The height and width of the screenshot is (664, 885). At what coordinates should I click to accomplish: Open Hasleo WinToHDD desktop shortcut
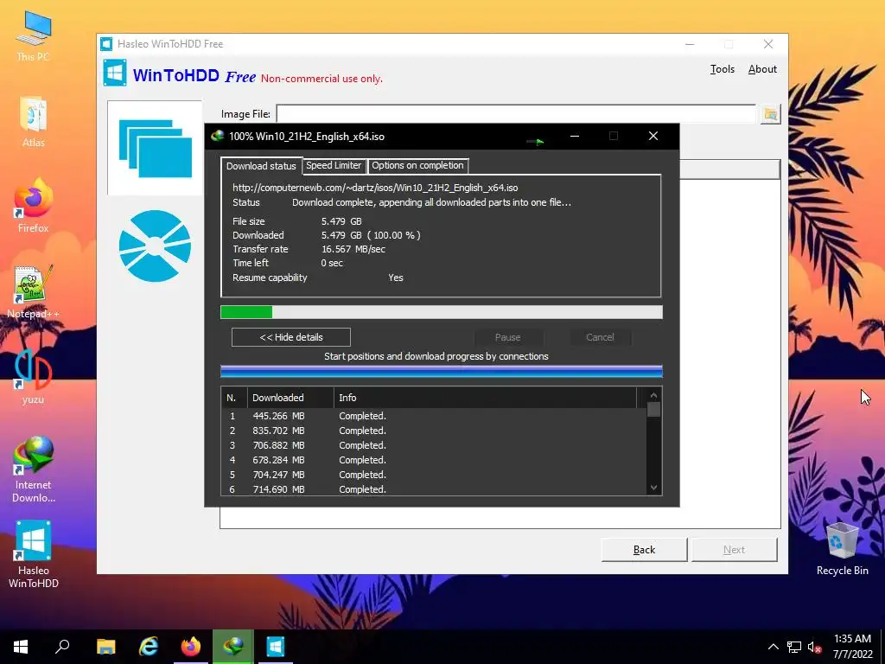tap(34, 554)
